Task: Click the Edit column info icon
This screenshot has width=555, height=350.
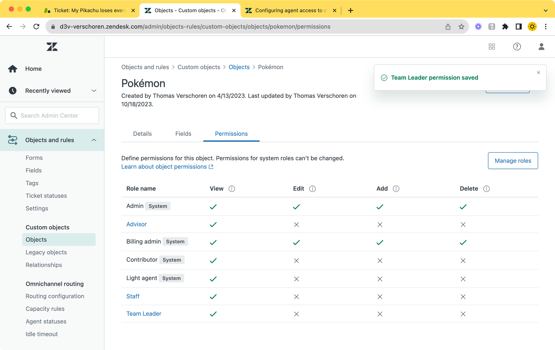Action: 312,189
